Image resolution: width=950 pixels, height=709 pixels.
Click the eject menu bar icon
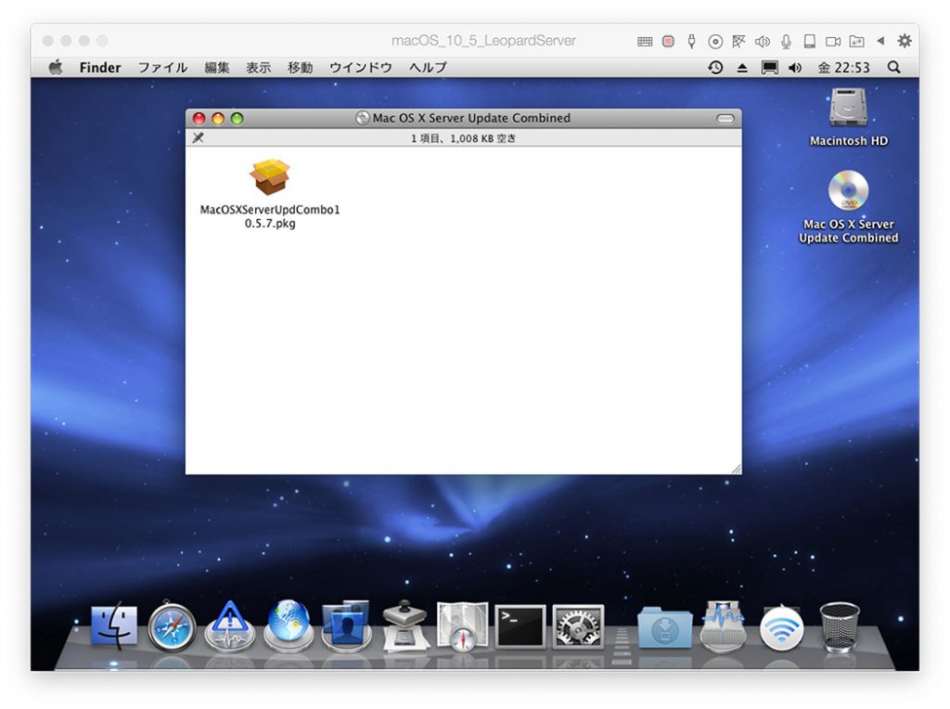pos(742,68)
